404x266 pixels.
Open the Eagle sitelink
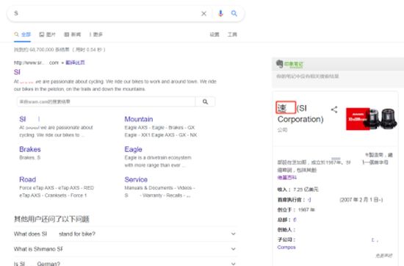133,149
